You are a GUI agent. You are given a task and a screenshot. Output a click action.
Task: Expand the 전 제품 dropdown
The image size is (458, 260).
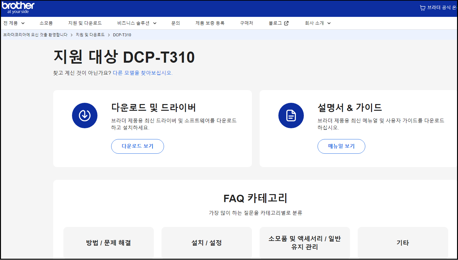click(13, 23)
